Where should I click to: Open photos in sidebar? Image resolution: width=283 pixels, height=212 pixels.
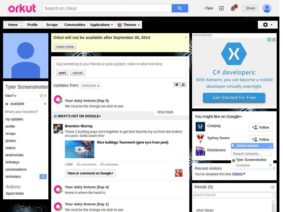pyautogui.click(x=11, y=141)
